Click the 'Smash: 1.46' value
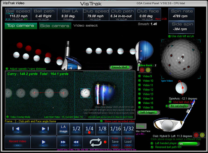This screenshot has height=153, width=208. pyautogui.click(x=147, y=24)
